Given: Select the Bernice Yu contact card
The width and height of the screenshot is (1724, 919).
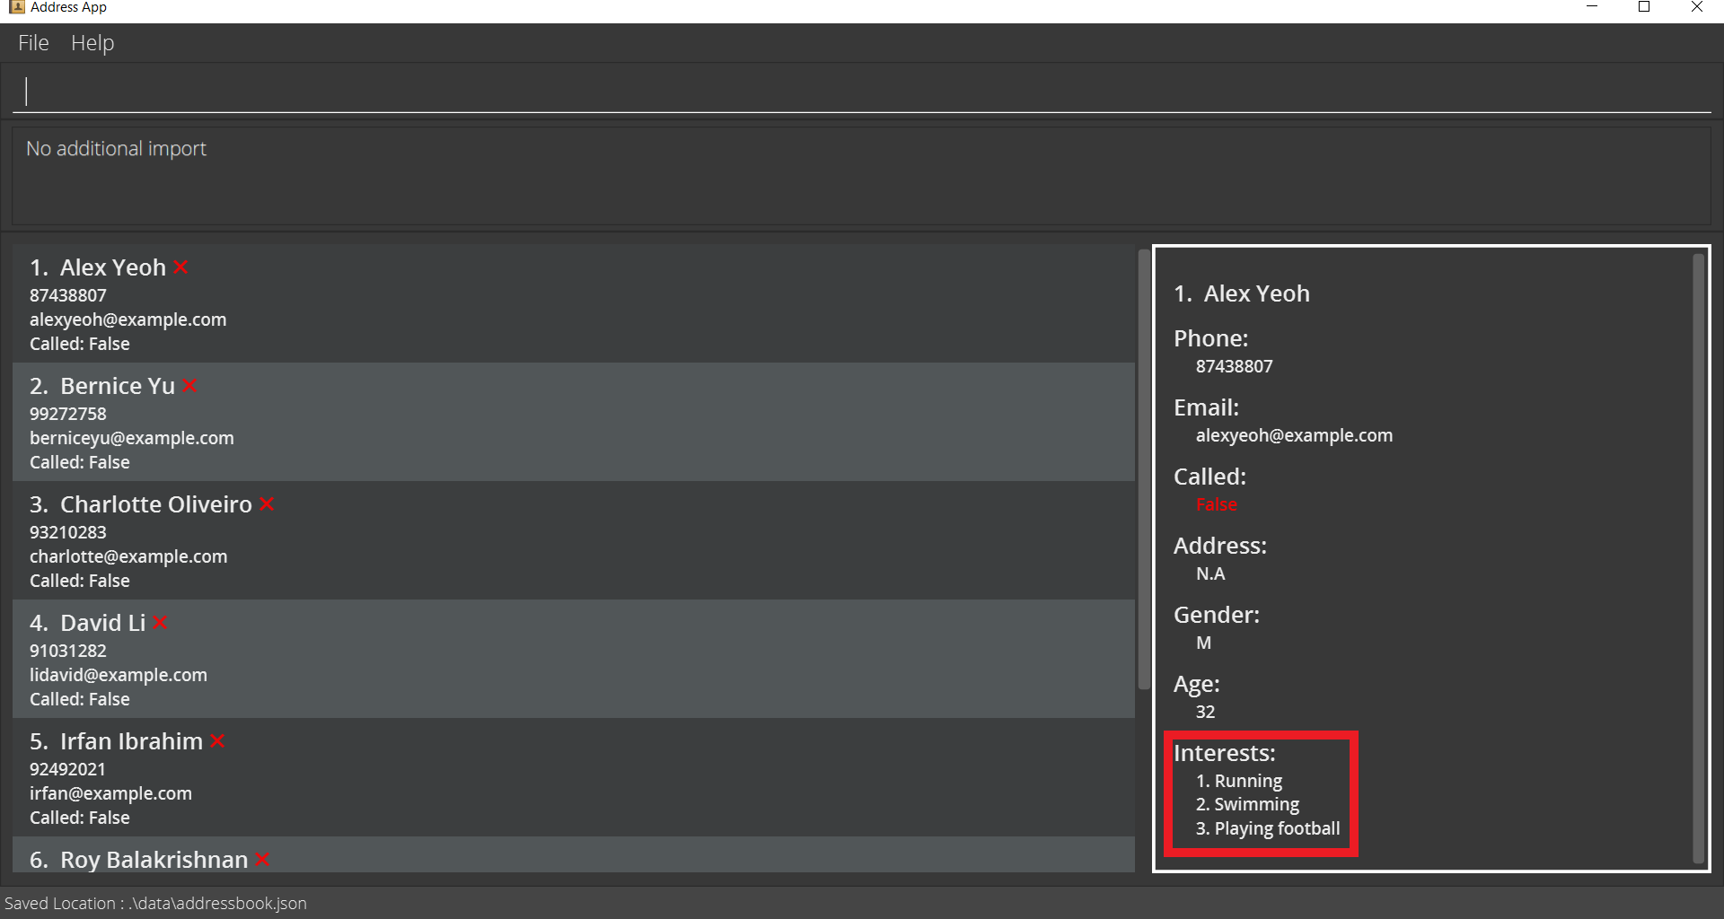Looking at the screenshot, I should [x=575, y=422].
